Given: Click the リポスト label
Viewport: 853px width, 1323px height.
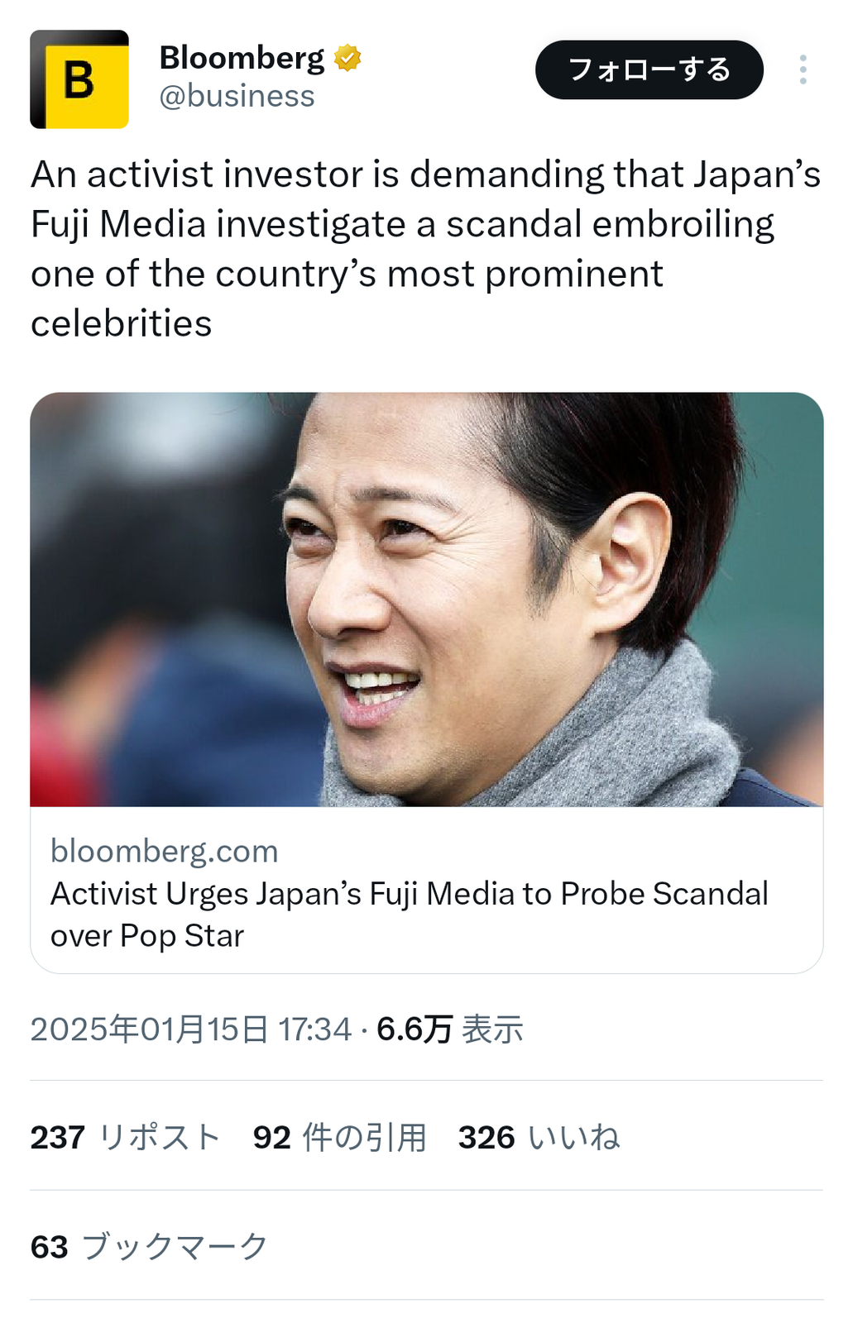Looking at the screenshot, I should click(160, 1138).
